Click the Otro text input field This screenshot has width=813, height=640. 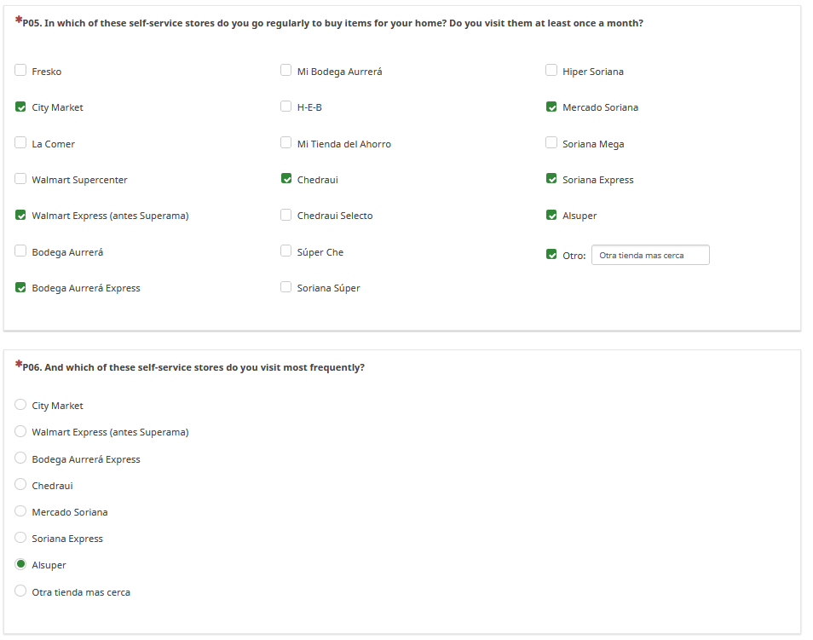pos(650,255)
